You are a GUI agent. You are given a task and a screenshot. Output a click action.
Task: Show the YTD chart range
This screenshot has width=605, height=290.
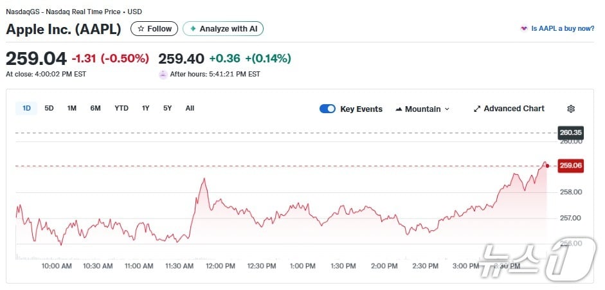tap(122, 108)
